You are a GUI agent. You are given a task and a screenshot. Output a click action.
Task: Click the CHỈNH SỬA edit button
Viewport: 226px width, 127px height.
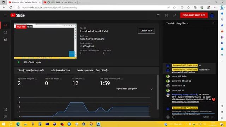(146, 31)
